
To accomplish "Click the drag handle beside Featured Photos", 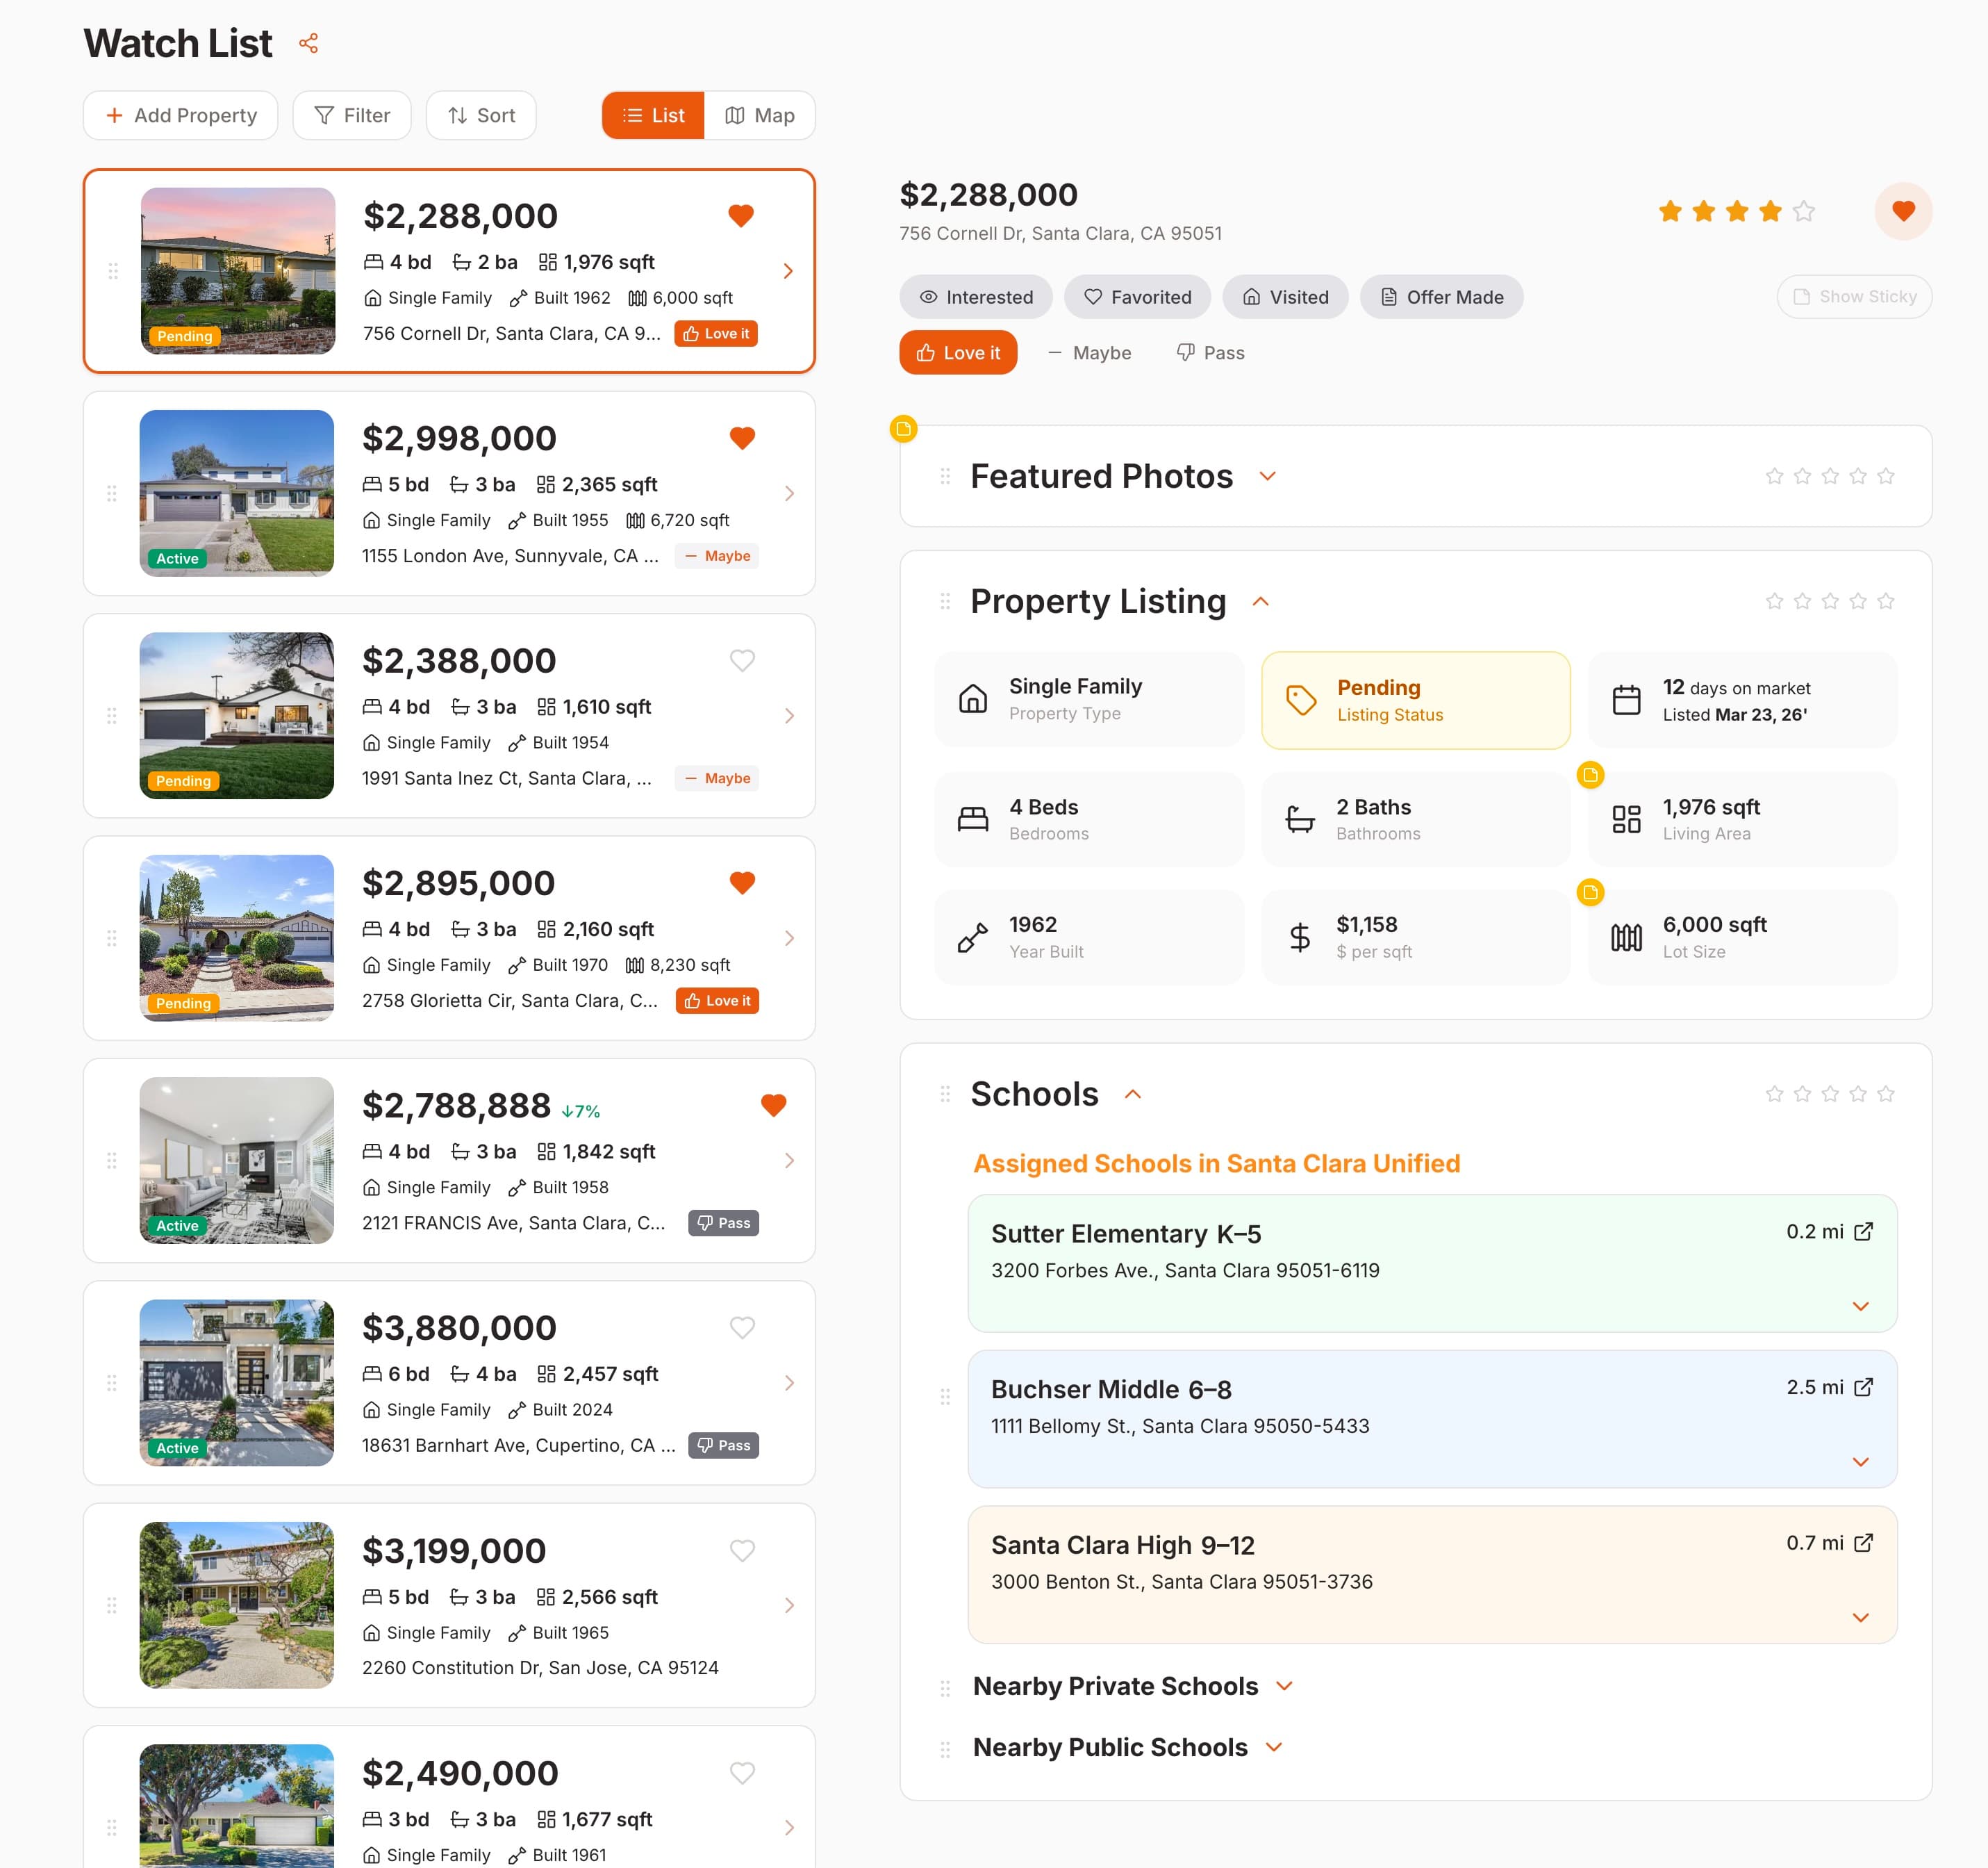I will click(945, 476).
